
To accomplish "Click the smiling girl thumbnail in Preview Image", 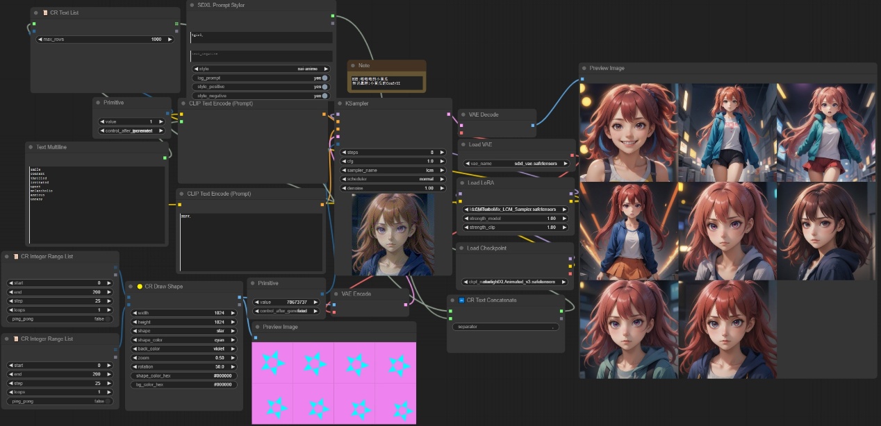I will 628,133.
